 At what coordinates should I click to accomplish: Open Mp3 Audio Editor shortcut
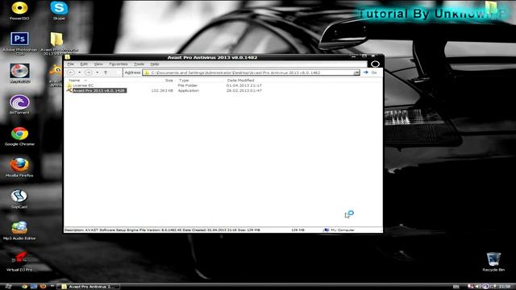pos(19,227)
